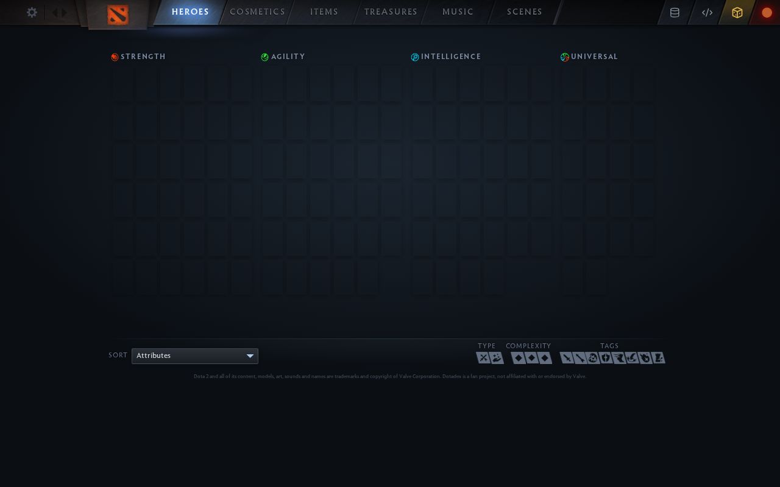This screenshot has width=780, height=487.
Task: Click the Universal attribute heading
Action: pyautogui.click(x=595, y=57)
